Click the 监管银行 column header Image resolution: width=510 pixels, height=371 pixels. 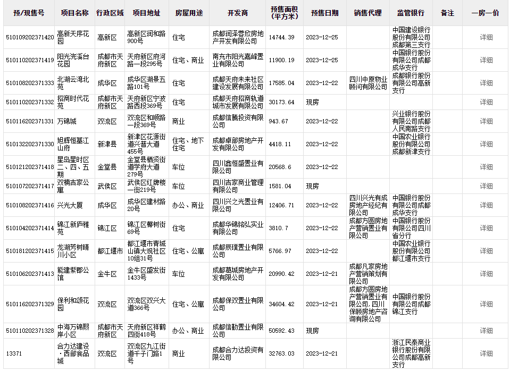pyautogui.click(x=411, y=13)
